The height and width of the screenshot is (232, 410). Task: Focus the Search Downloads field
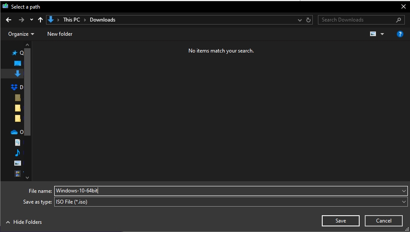coord(362,20)
